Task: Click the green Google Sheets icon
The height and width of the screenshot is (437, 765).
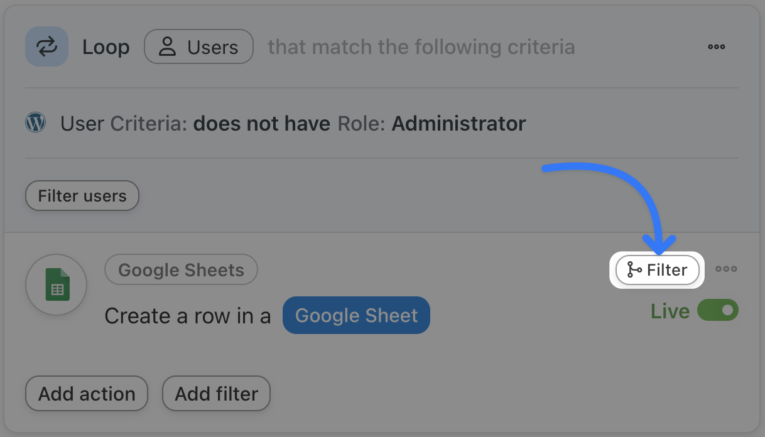Action: [57, 285]
